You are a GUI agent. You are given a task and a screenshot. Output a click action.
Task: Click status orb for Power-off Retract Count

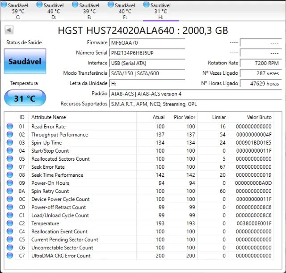(x=10, y=207)
